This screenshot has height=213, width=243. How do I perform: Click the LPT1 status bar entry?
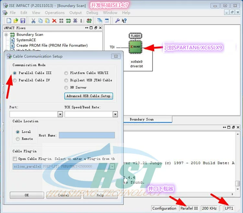point(229,208)
